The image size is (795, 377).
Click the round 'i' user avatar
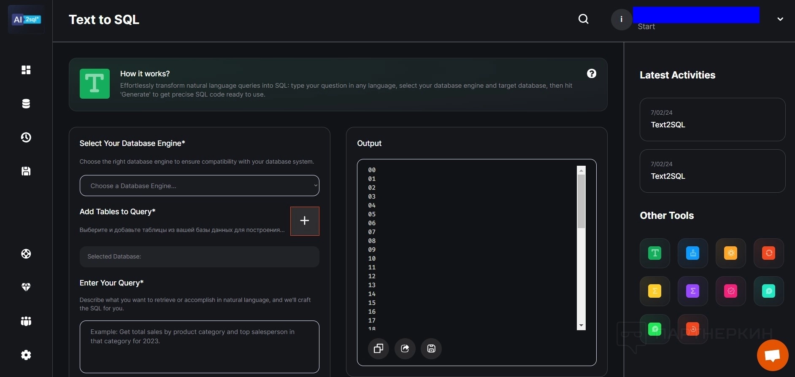point(622,19)
